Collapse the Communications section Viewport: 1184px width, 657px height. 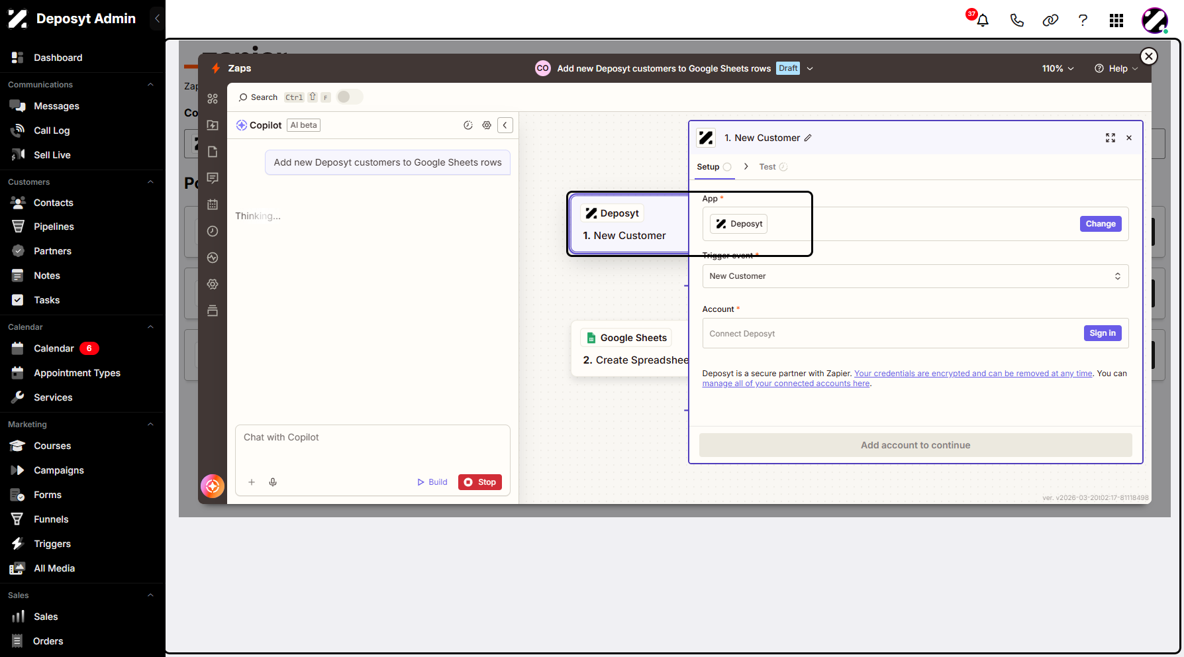pos(150,85)
